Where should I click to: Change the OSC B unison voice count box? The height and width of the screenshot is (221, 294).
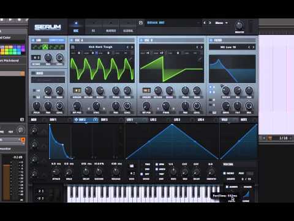point(146,90)
